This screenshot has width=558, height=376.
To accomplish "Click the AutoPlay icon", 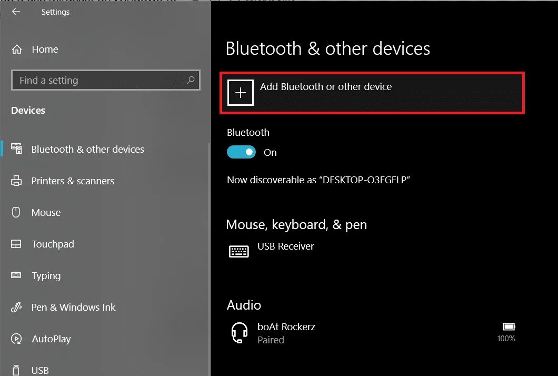I will point(16,339).
